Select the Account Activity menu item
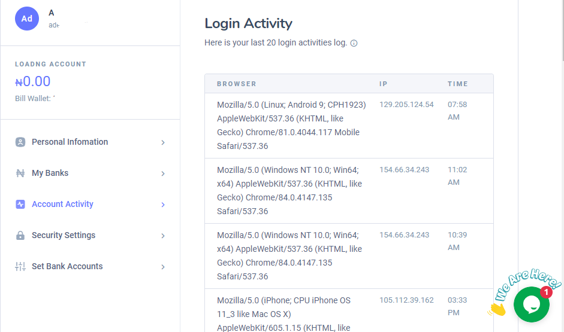Image resolution: width=564 pixels, height=332 pixels. (91, 204)
